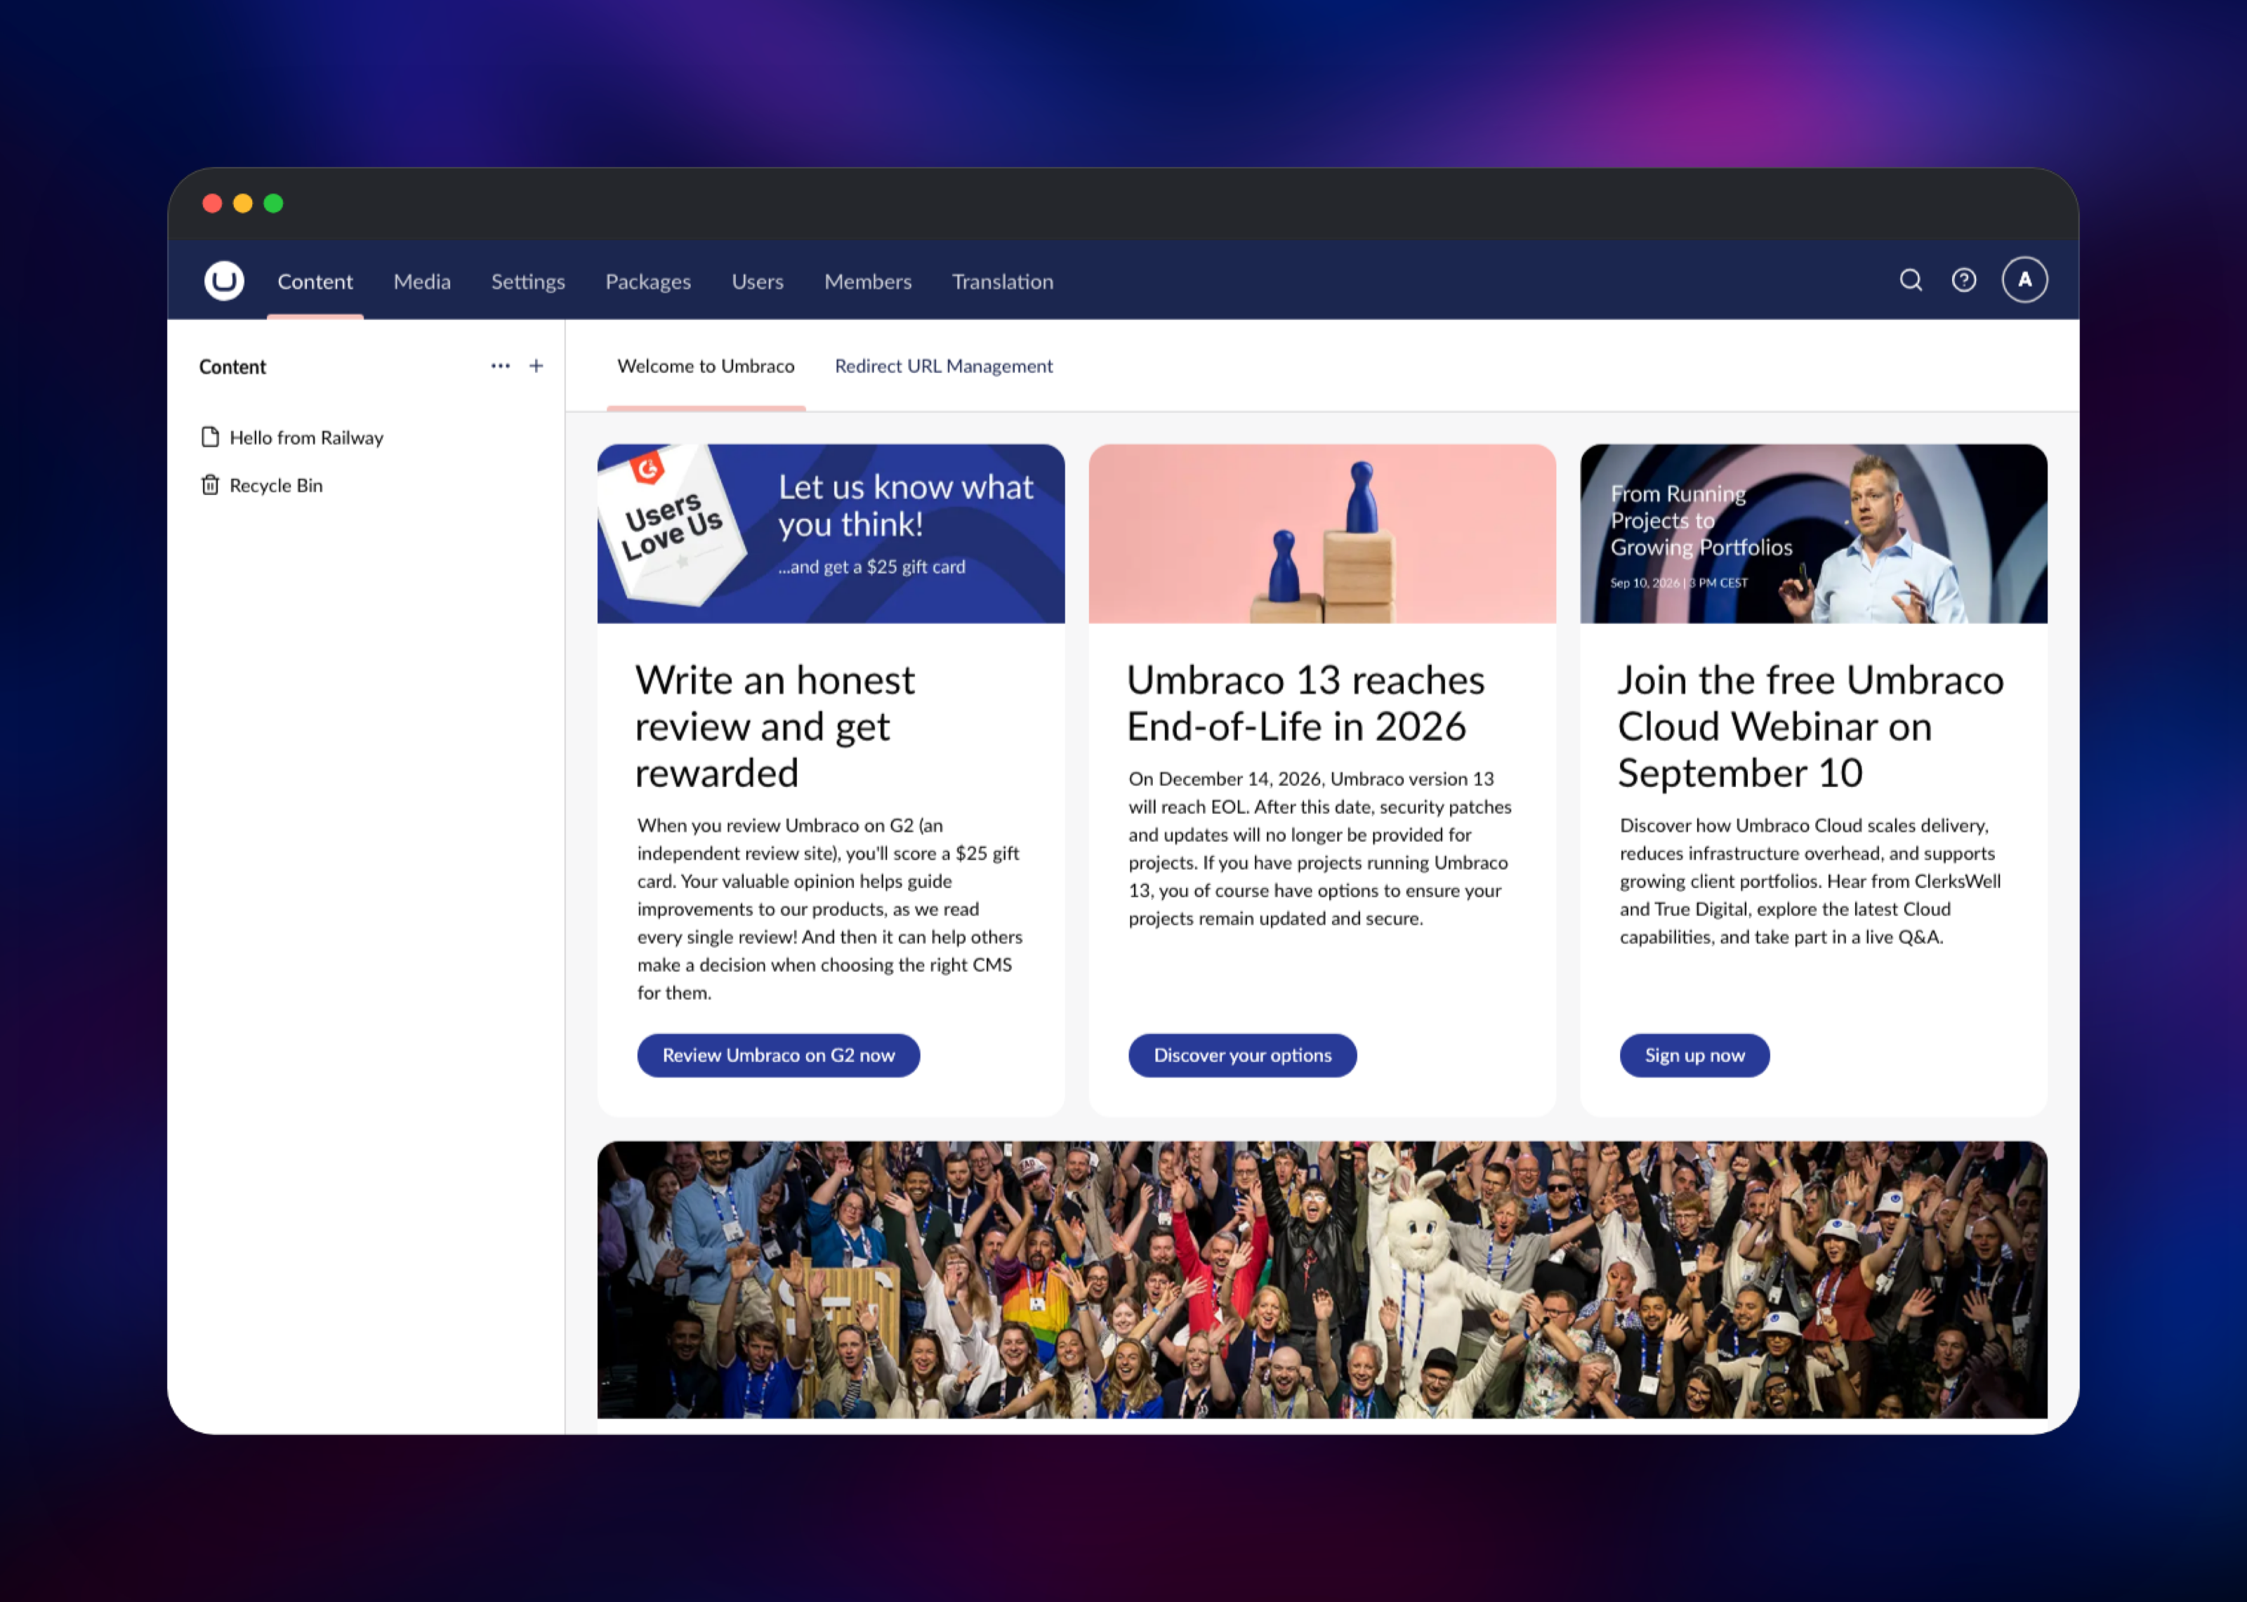Click the Sign up now button
Image resolution: width=2247 pixels, height=1602 pixels.
(x=1694, y=1056)
